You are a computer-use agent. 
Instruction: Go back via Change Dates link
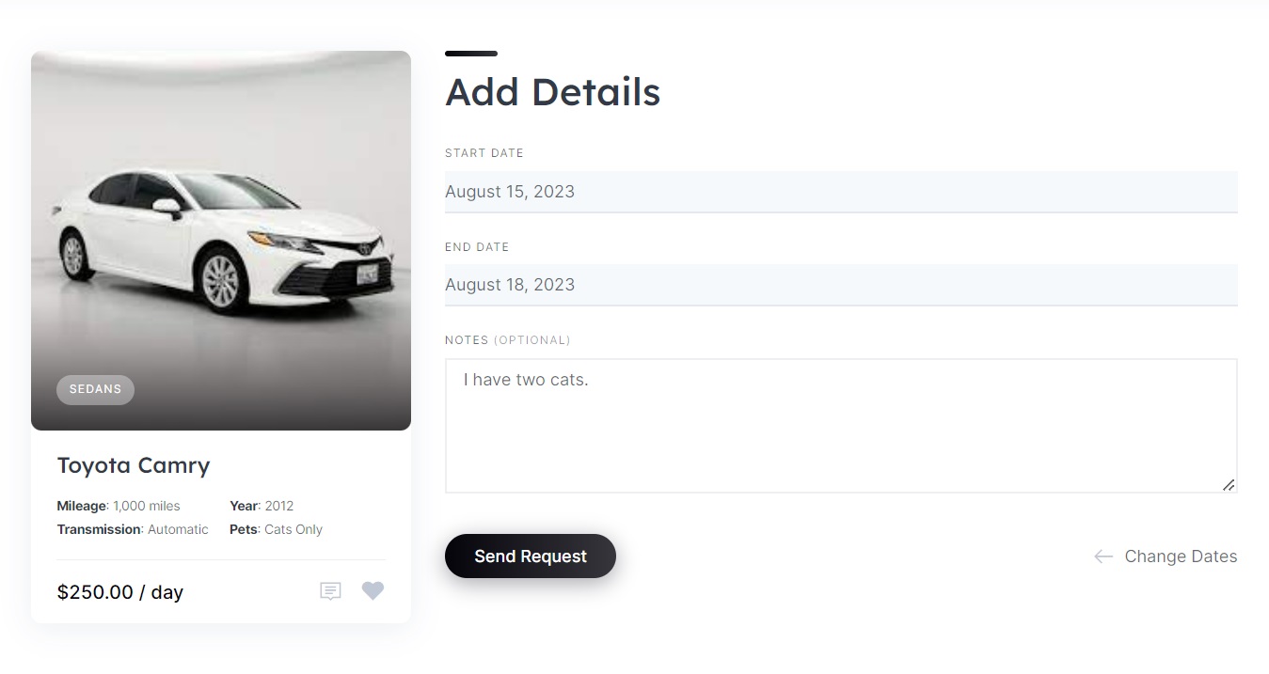pyautogui.click(x=1181, y=556)
